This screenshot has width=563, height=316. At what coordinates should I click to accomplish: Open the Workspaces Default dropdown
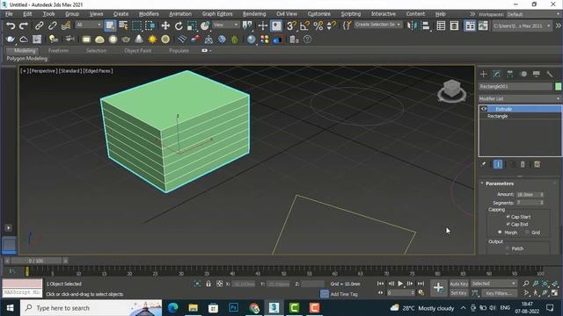pyautogui.click(x=532, y=14)
